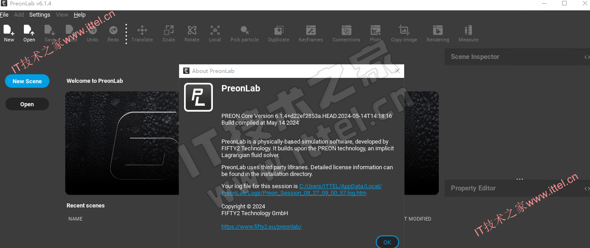Click the blue New Scene button
This screenshot has width=590, height=248.
coord(27,81)
